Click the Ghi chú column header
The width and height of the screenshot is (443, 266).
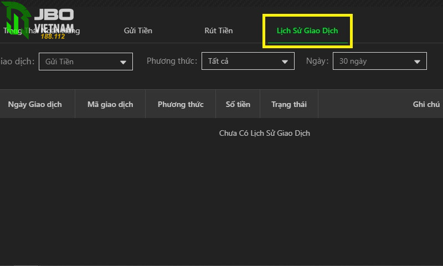coord(426,104)
